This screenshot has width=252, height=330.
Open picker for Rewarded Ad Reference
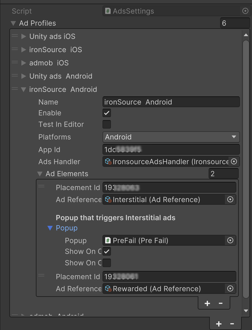coord(230,289)
